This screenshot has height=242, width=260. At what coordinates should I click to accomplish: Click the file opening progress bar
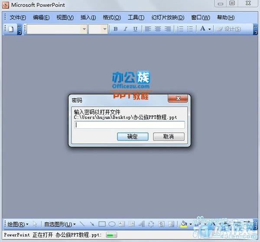click(x=111, y=235)
